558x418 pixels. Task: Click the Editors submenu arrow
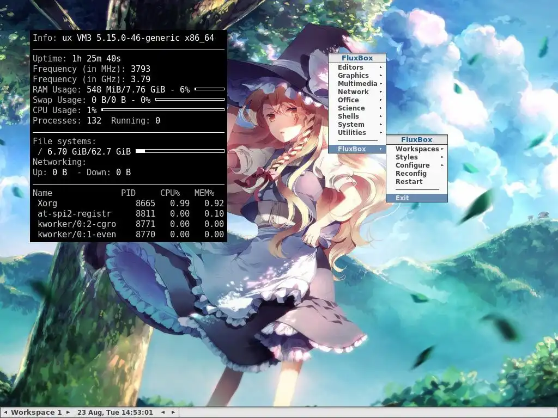[x=381, y=67]
